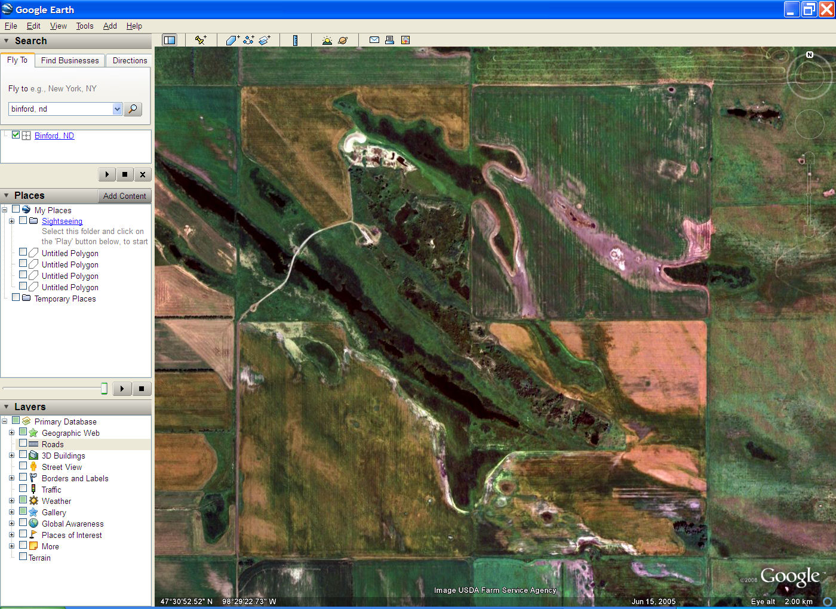Open the Fly to search history dropdown

coord(117,109)
